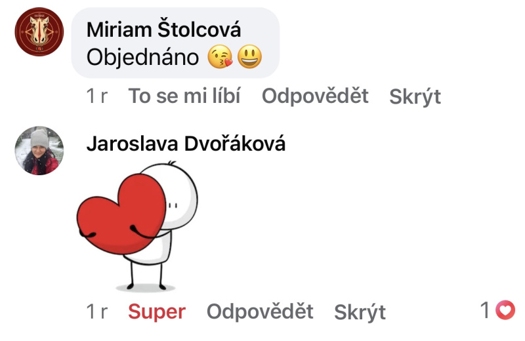Like Miriam's comment with To se mi líbí
Image resolution: width=525 pixels, height=341 pixels.
(x=184, y=96)
